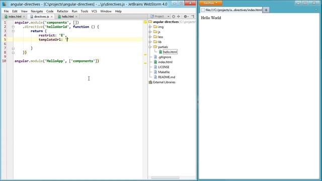Click the horizontal scrollbar in Project panel
The height and width of the screenshot is (181, 322).
(166, 177)
